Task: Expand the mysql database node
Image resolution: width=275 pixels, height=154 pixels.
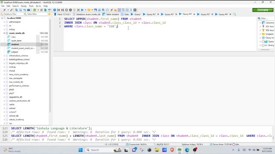Action: [x=4, y=71]
